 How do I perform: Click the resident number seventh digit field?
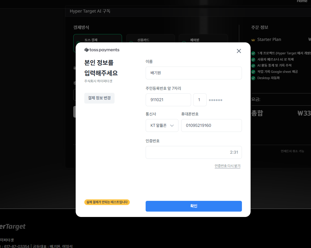pyautogui.click(x=200, y=100)
